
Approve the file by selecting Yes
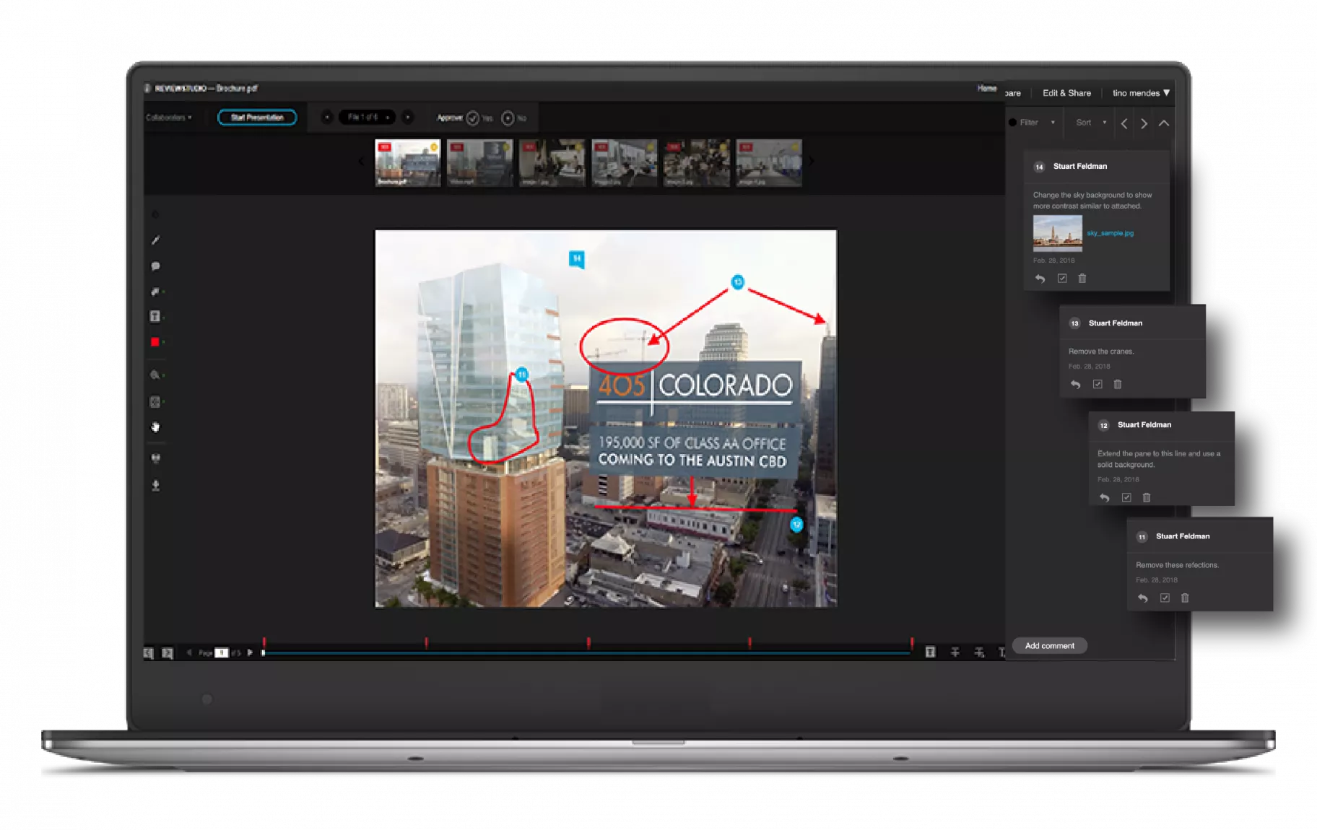473,117
